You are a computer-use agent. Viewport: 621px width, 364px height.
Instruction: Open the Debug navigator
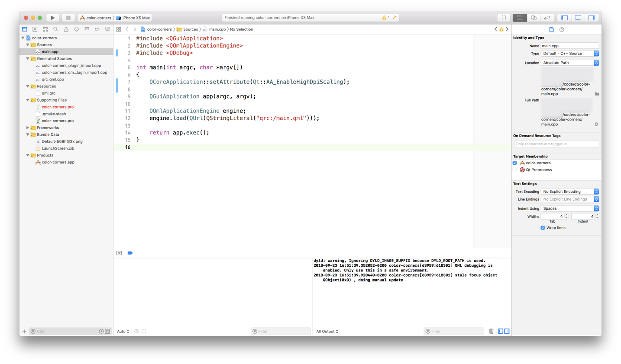(x=87, y=29)
